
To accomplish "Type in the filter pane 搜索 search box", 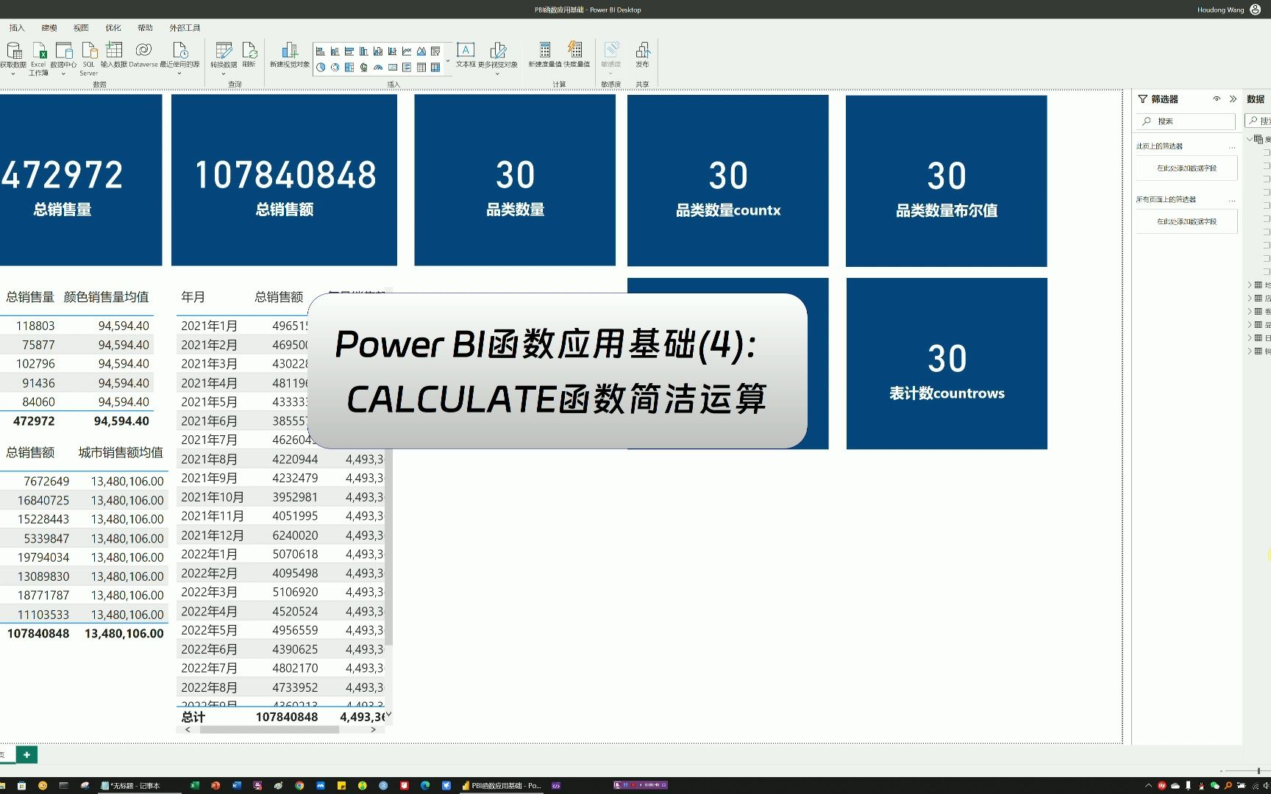I will 1186,121.
